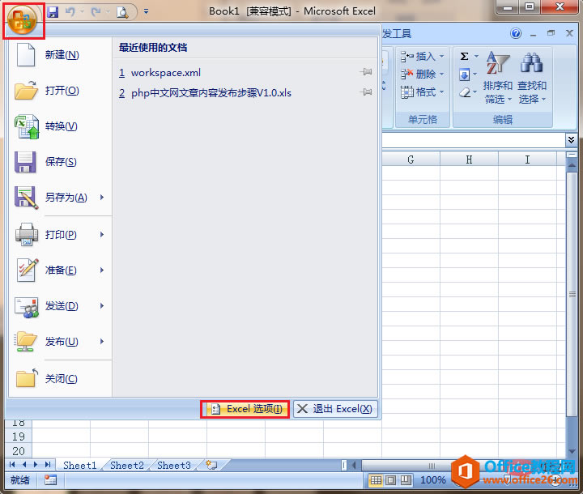Click the next sheet navigation arrow
583x494 pixels.
point(36,465)
